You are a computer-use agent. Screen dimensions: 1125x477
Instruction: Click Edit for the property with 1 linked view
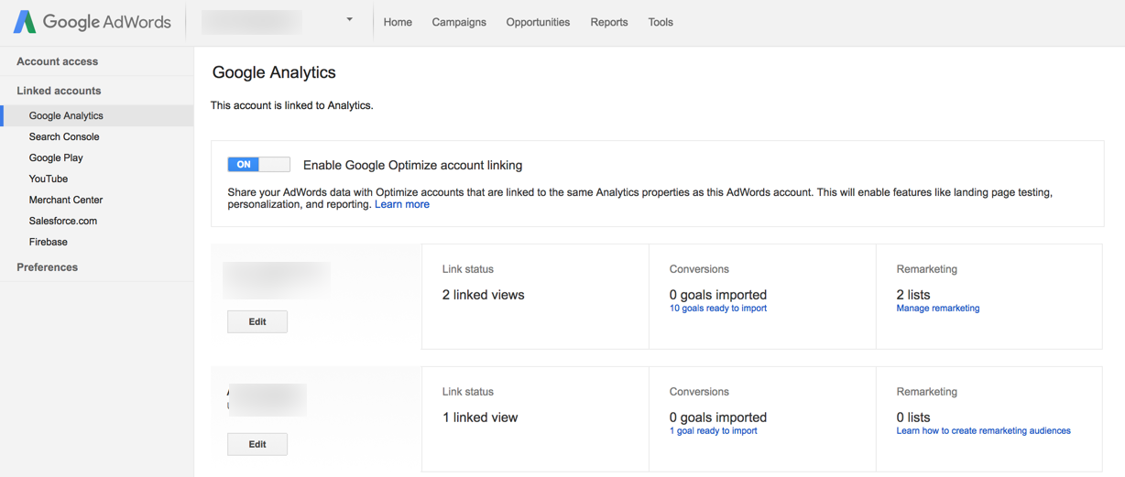257,444
